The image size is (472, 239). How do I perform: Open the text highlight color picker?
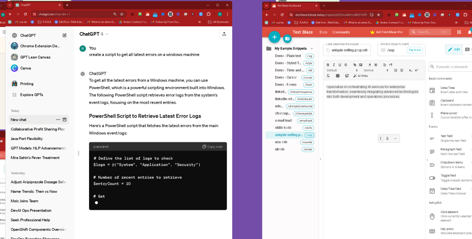(376, 64)
